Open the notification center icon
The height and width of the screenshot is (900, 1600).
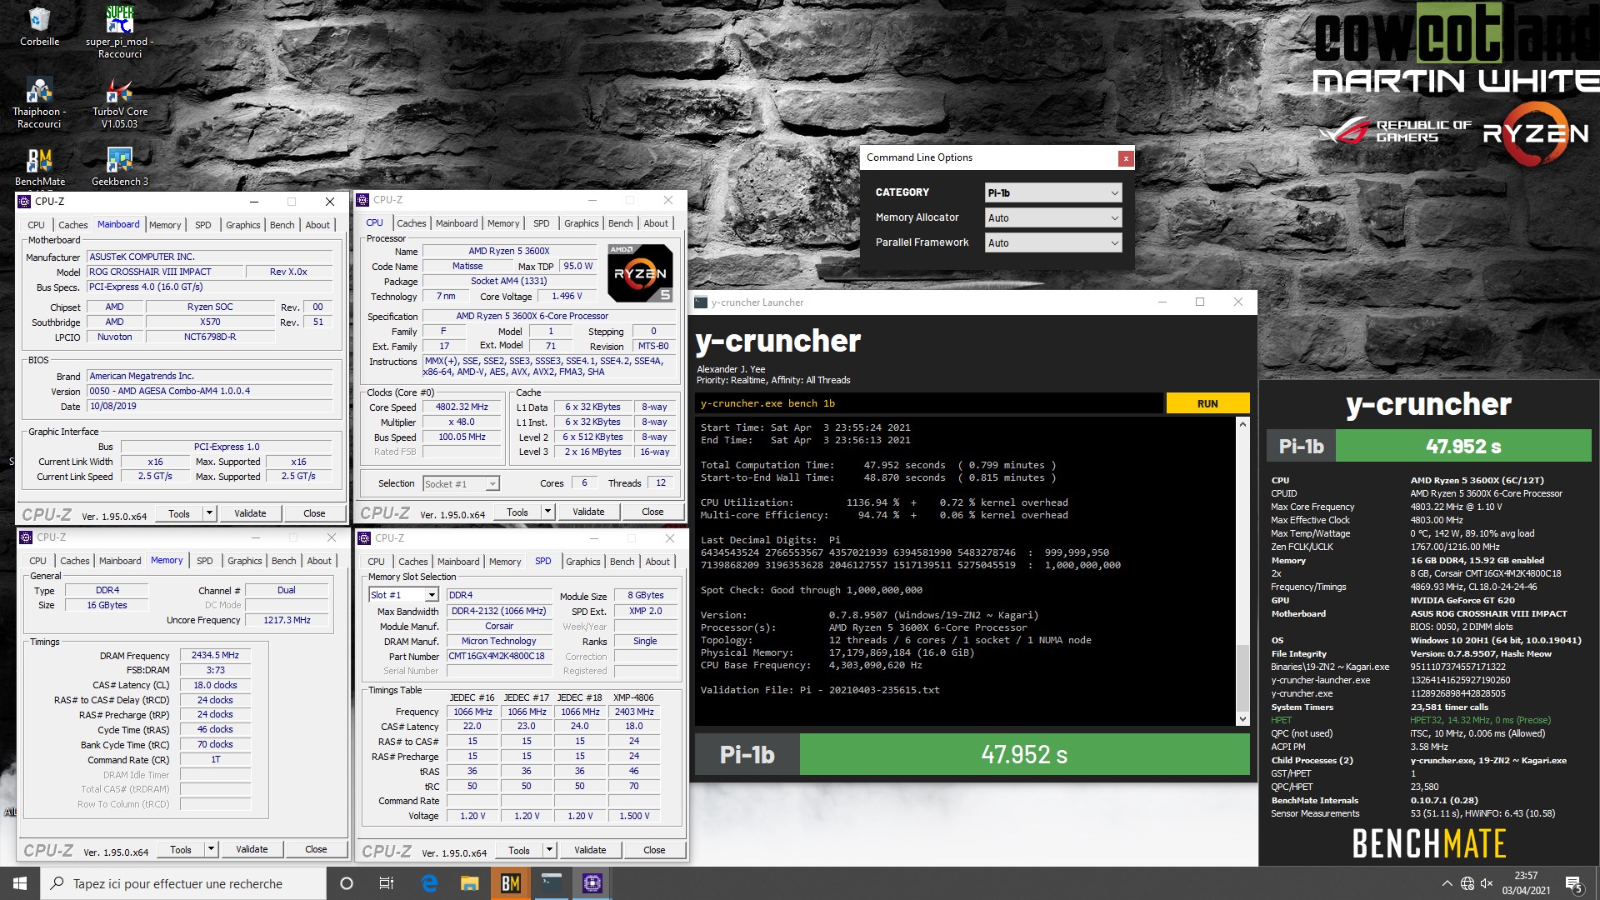[1574, 883]
